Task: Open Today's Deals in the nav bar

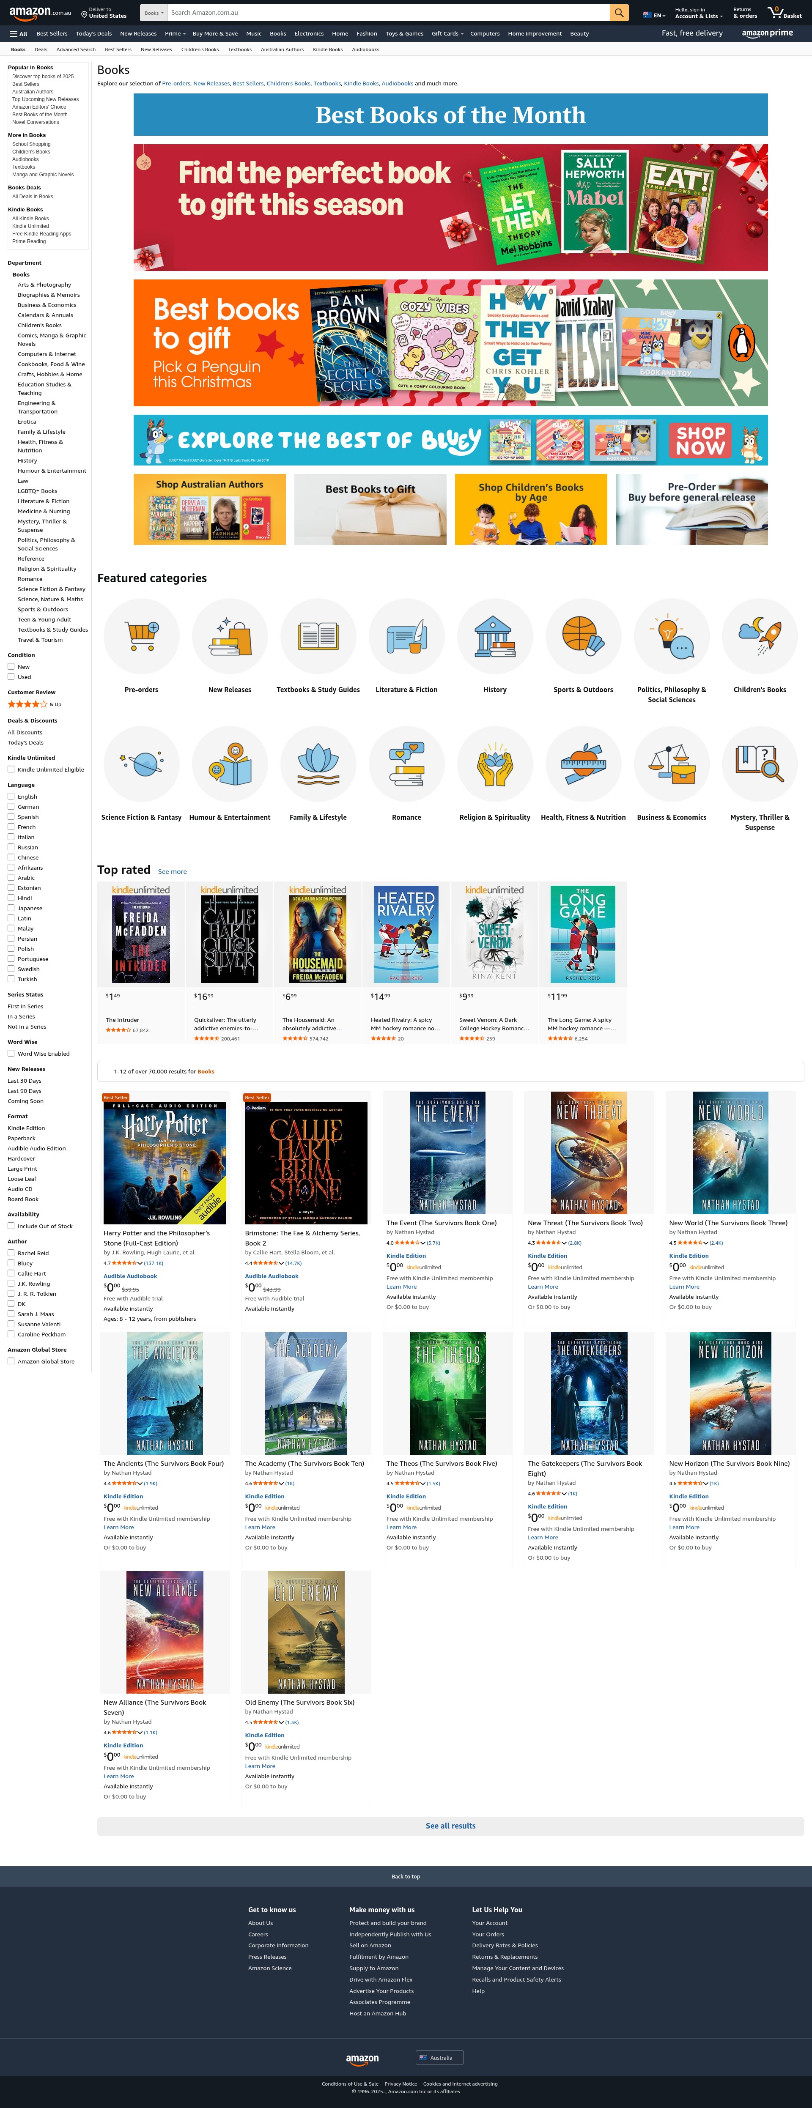Action: [x=93, y=33]
